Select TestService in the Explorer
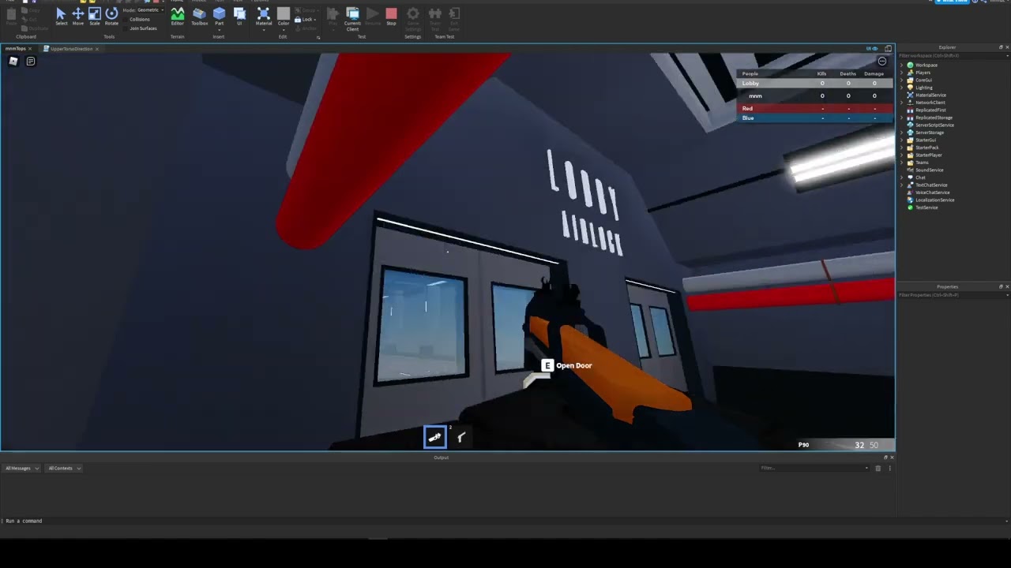Image resolution: width=1011 pixels, height=568 pixels. 926,207
